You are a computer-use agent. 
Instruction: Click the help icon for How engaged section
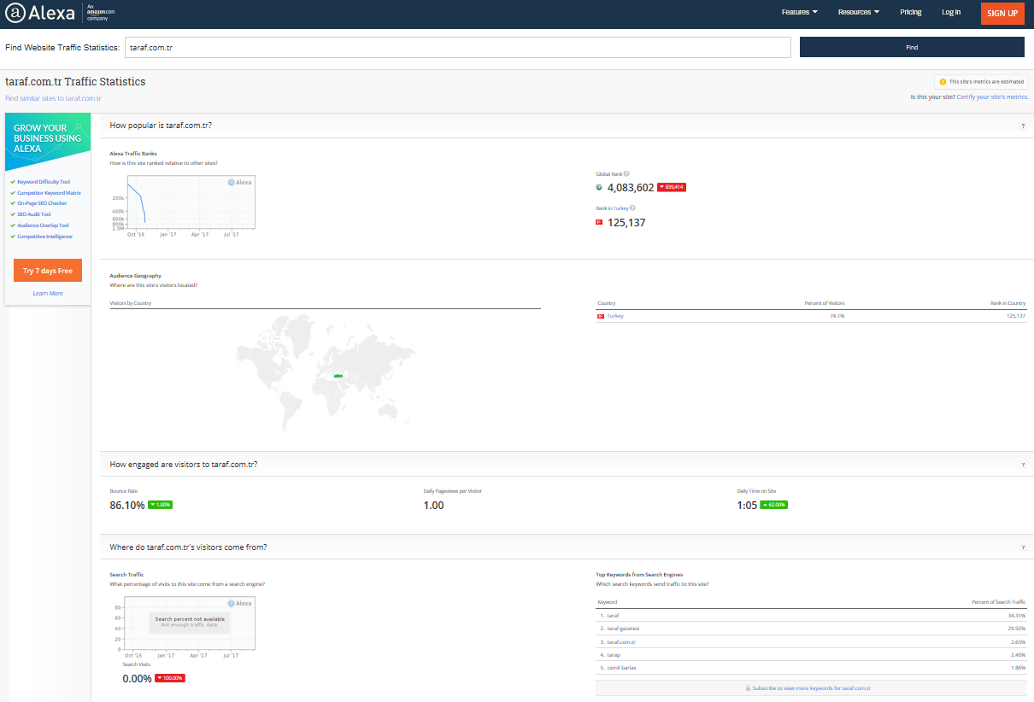tap(1023, 465)
